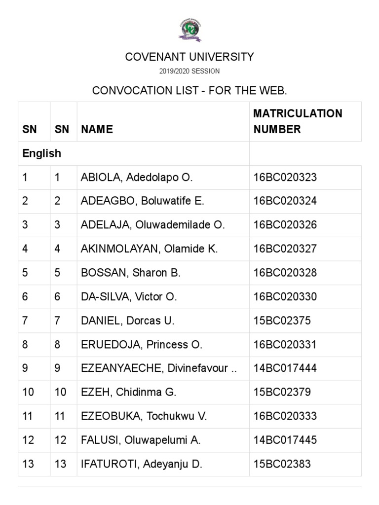Click matriculation number 16BC020323
This screenshot has height=505, width=379.
click(285, 178)
